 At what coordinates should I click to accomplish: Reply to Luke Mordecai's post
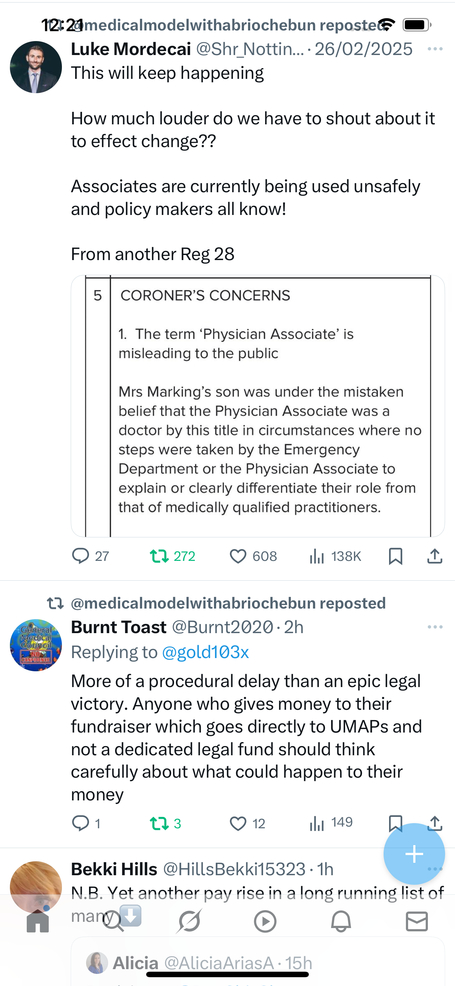pos(81,556)
